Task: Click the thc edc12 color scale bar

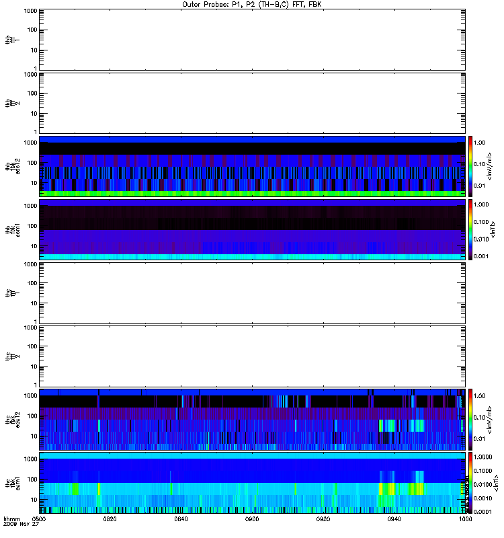Action: click(x=470, y=419)
